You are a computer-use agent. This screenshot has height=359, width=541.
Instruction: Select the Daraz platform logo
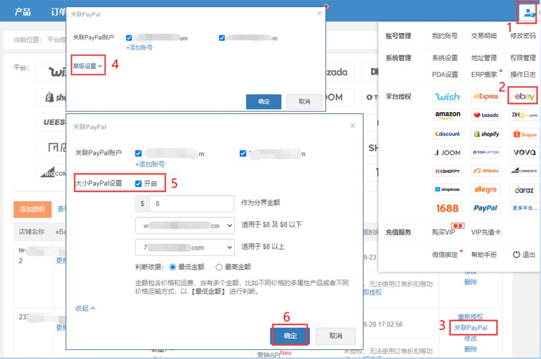(x=525, y=189)
